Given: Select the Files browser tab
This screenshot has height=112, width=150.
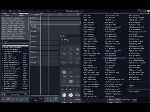Looking at the screenshot, I should tap(14, 14).
